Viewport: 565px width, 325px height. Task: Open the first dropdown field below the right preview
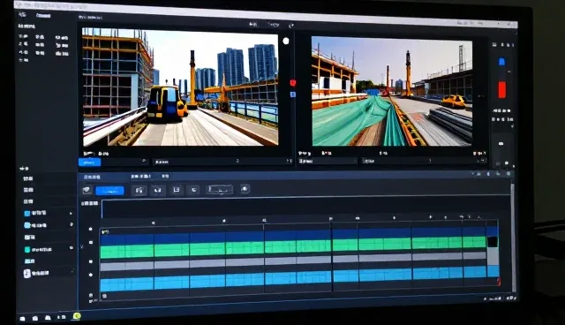[328, 161]
